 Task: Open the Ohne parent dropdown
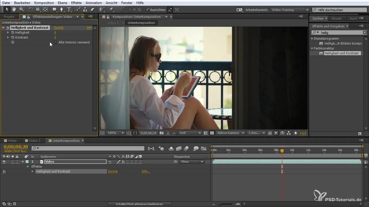[192, 162]
